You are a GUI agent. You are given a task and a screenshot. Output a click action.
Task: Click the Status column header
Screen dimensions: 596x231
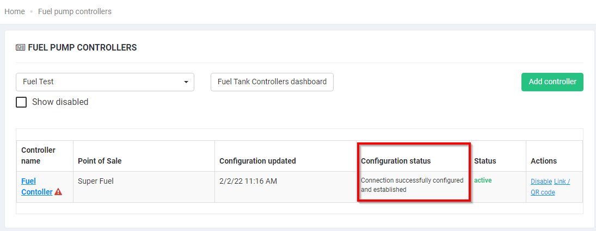click(485, 161)
